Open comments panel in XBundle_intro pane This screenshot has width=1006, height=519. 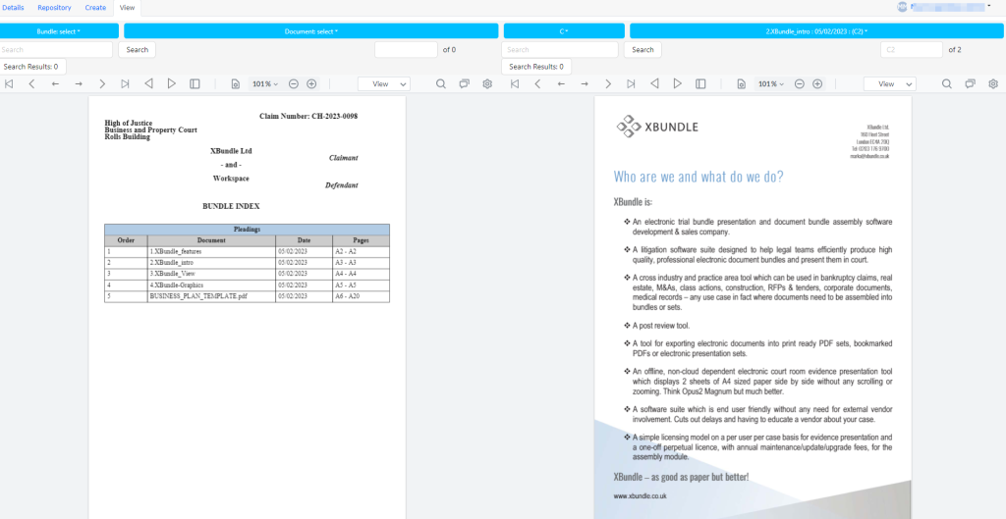(x=971, y=84)
